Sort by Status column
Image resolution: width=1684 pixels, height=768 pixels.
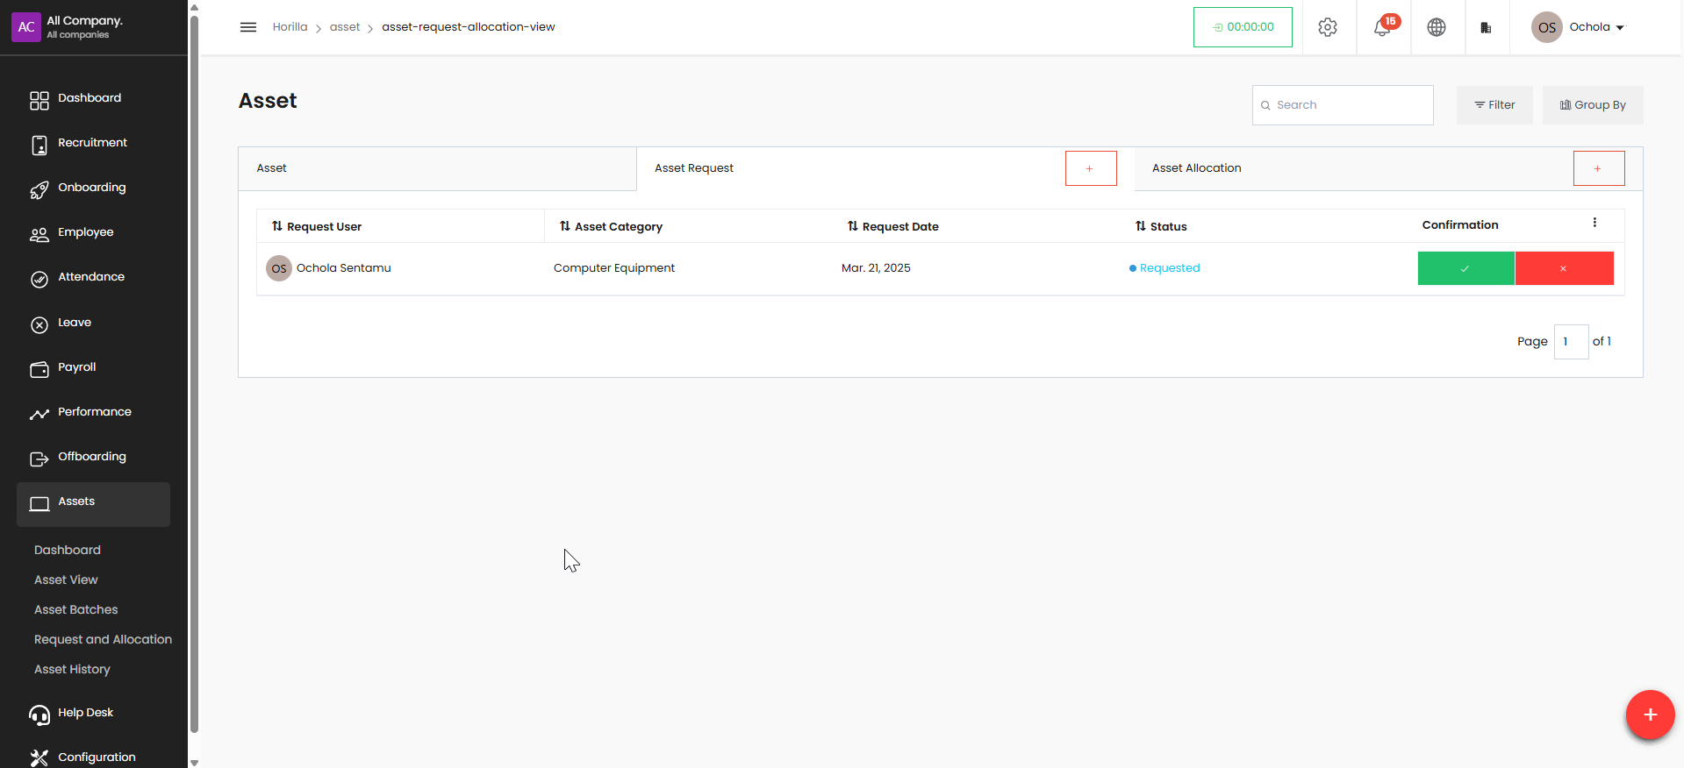coord(1161,226)
